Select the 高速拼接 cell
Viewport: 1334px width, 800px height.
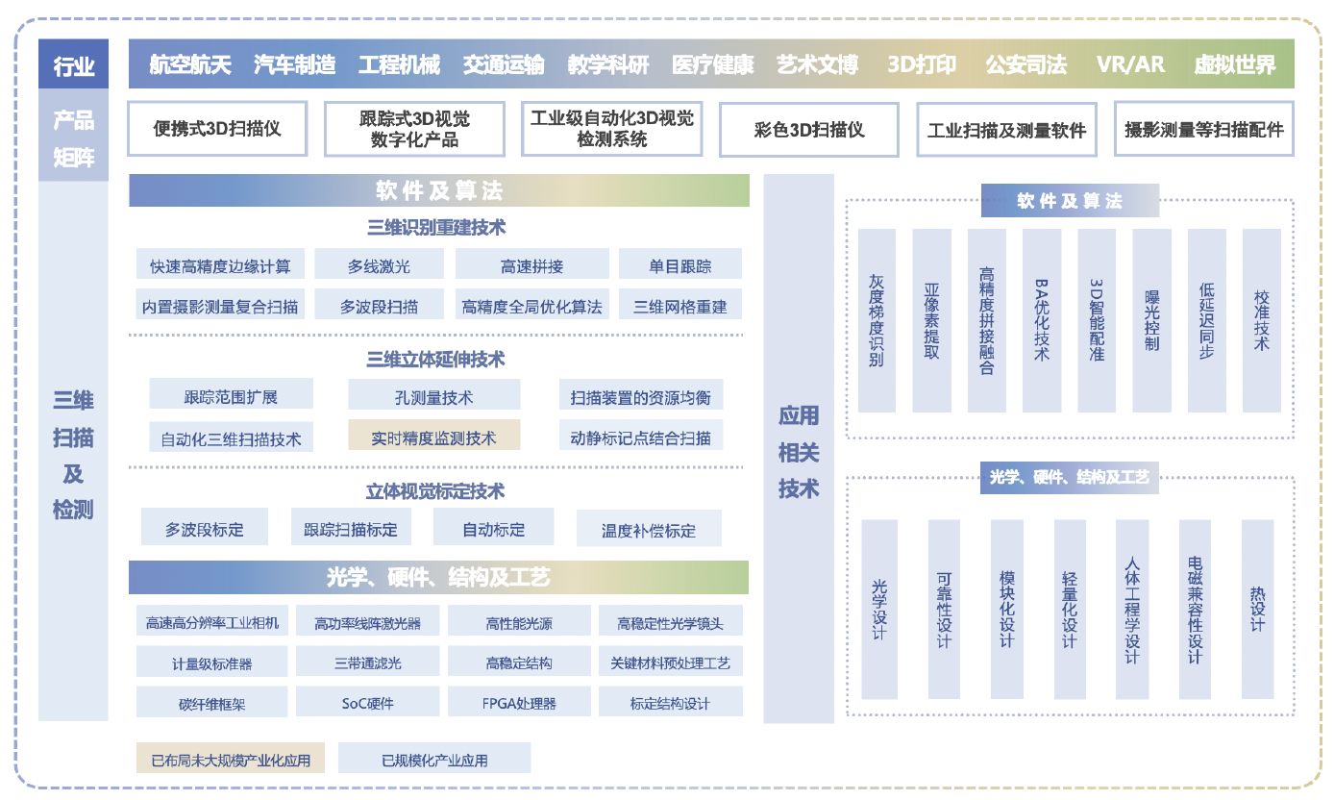531,264
